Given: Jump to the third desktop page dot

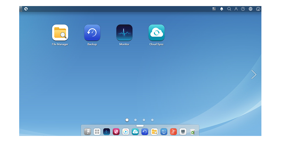Looking at the screenshot, I should (144, 120).
